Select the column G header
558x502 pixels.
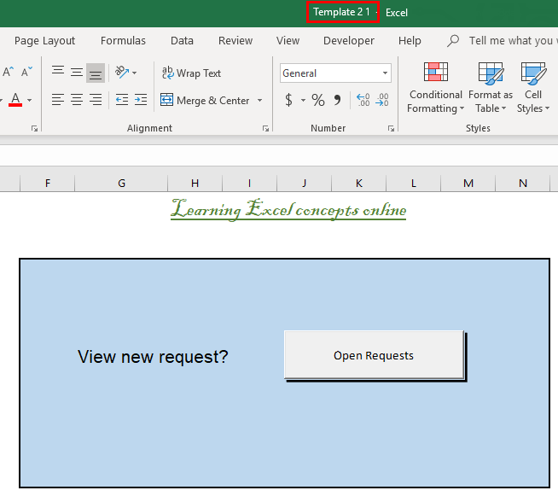121,183
